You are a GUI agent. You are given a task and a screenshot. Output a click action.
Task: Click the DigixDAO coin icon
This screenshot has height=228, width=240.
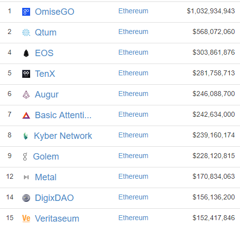pos(26,198)
